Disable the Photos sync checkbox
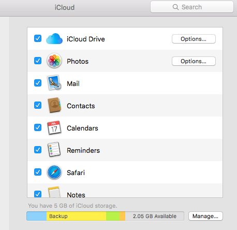237x230 pixels. (x=38, y=61)
